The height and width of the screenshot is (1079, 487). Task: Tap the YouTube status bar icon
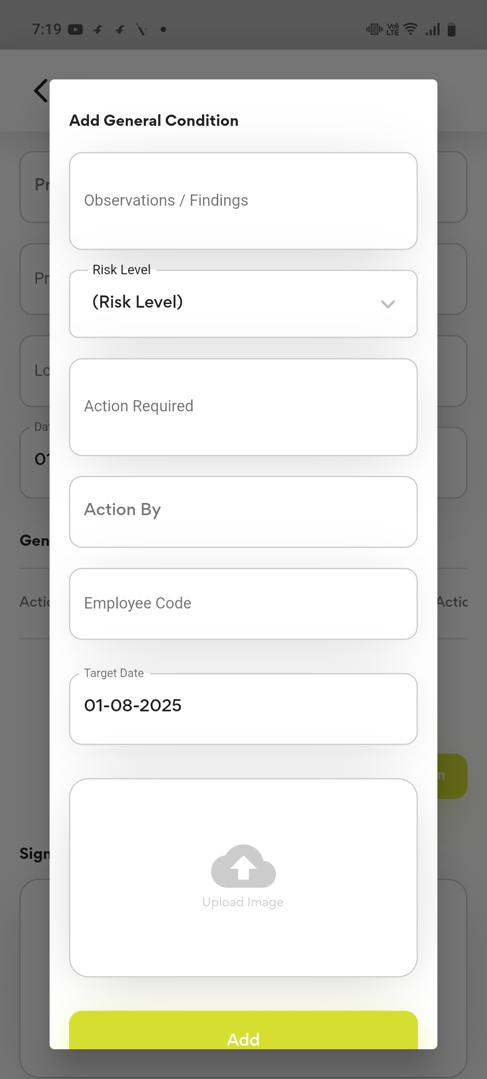pyautogui.click(x=75, y=30)
